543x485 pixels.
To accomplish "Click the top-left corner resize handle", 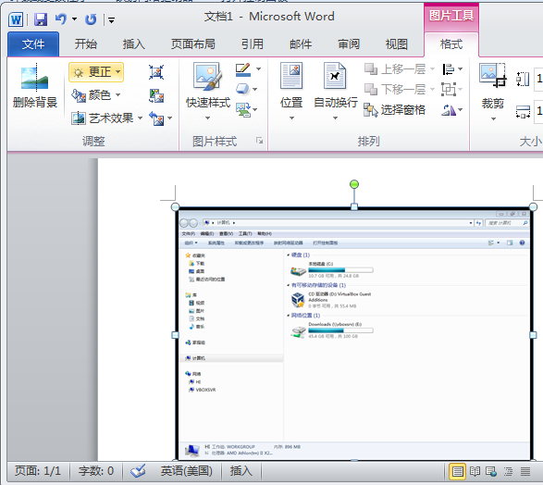I will tap(175, 207).
